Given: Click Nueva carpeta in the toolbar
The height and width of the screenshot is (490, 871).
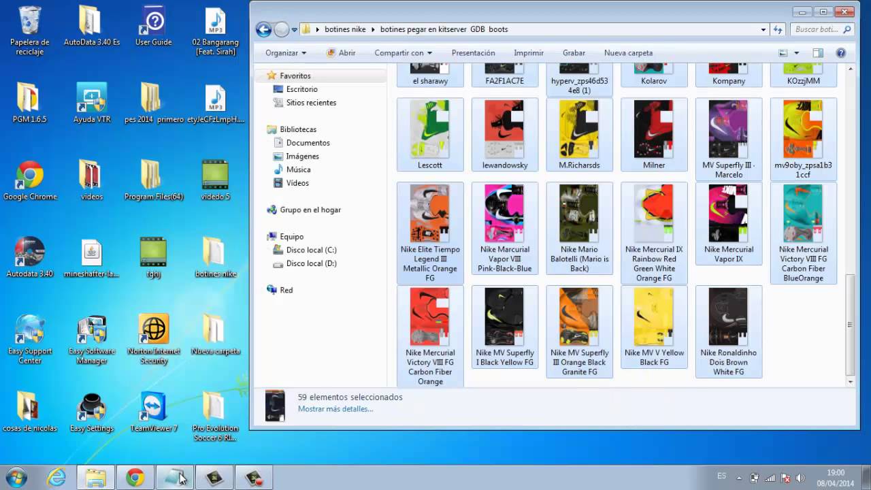Looking at the screenshot, I should point(628,53).
